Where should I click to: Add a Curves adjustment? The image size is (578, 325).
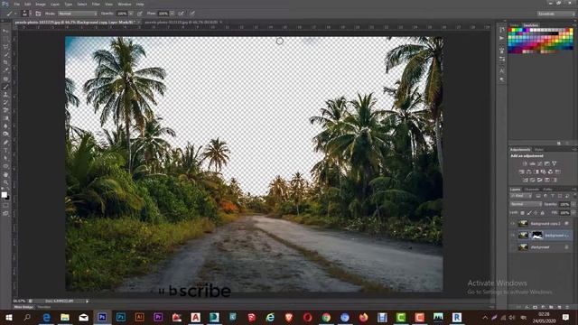(540, 163)
